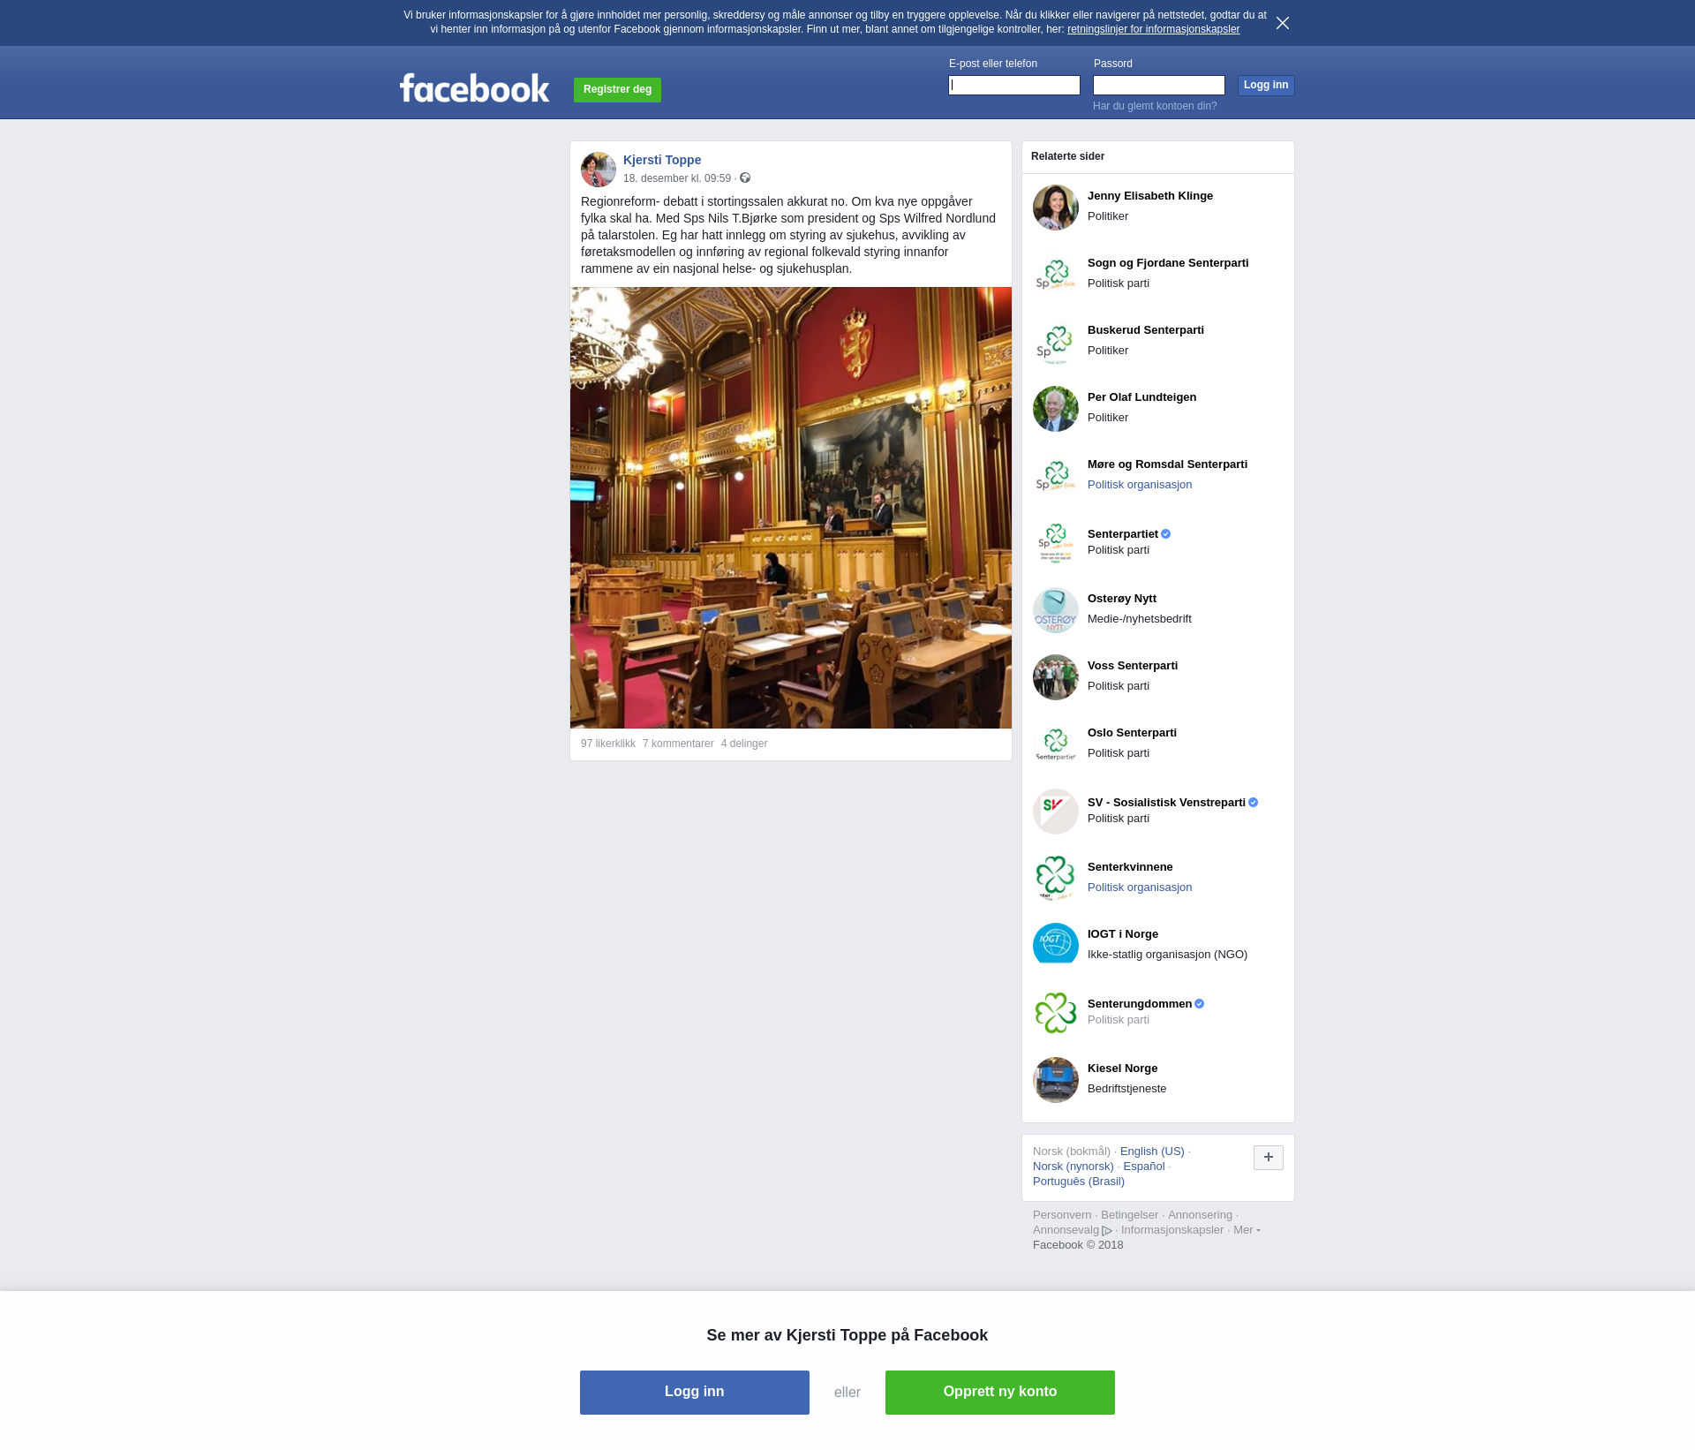Add more languages with plus button
This screenshot has width=1695, height=1450.
(1269, 1158)
